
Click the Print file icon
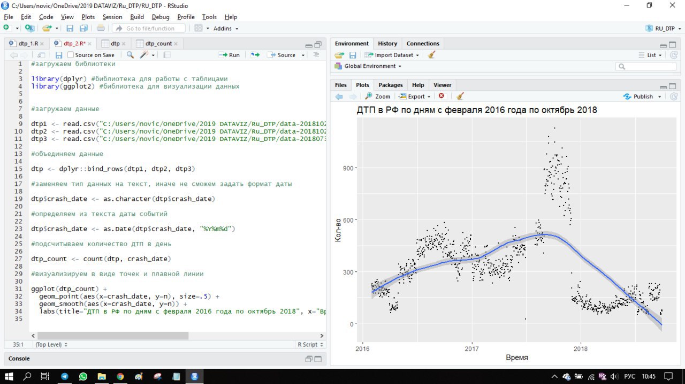(101, 28)
